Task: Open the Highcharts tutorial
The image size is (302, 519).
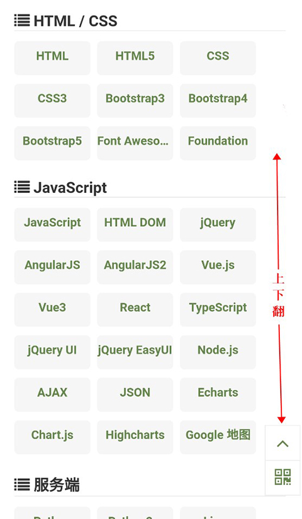Action: click(135, 437)
